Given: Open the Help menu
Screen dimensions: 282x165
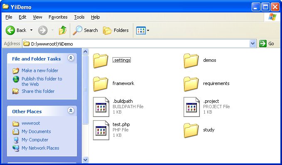Looking at the screenshot, I should 96,17.
